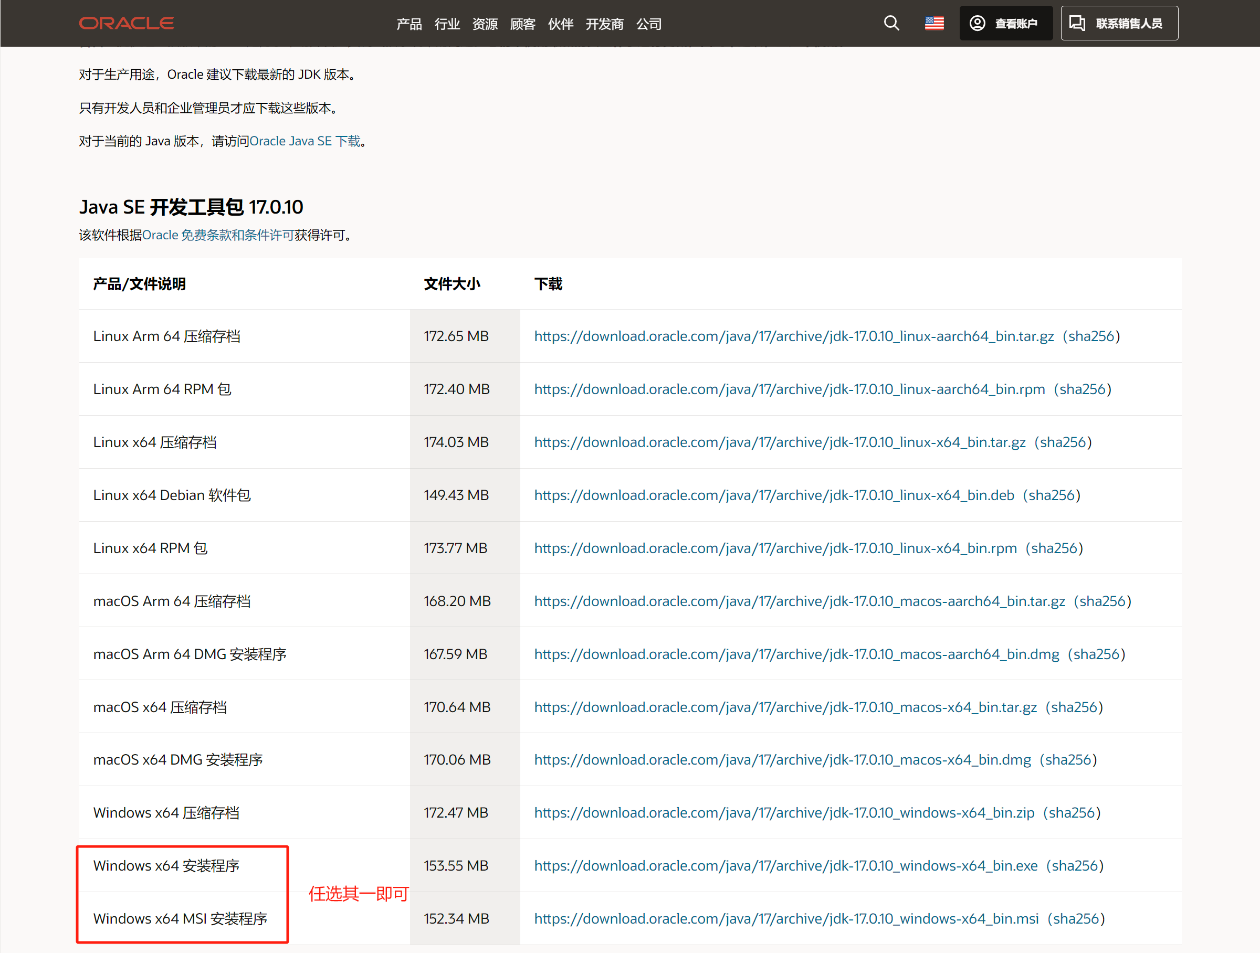Open the 行业 menu
Viewport: 1260px width, 953px height.
tap(447, 24)
